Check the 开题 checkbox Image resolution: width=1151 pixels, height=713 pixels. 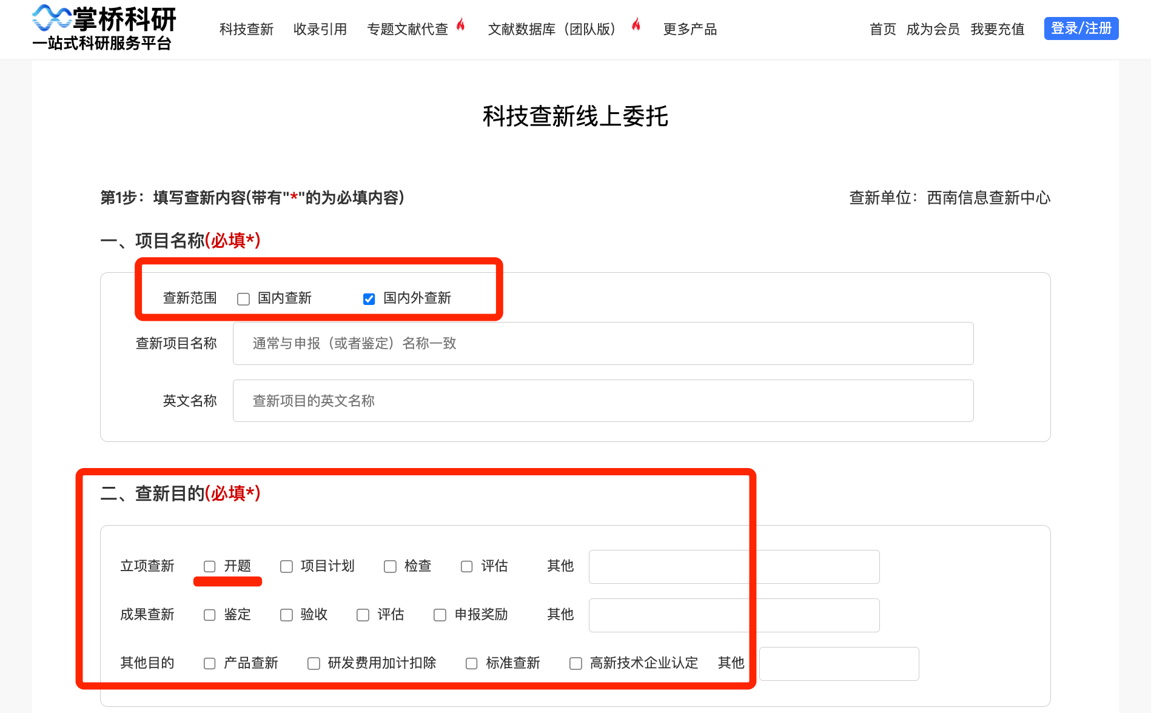point(210,566)
